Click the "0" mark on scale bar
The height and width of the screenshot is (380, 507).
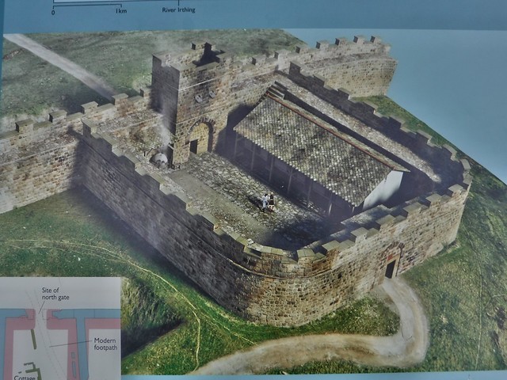(54, 12)
